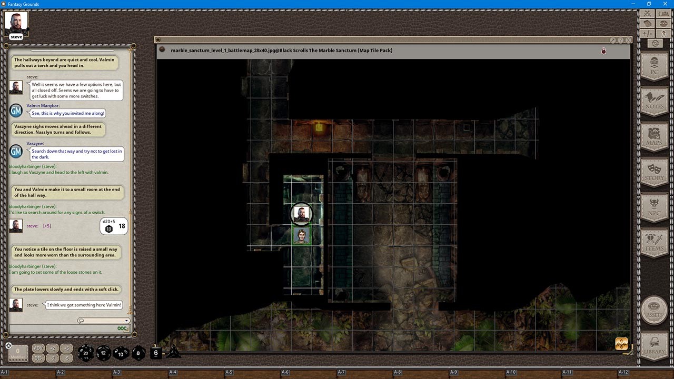Enable the DIS disadvantage roll modifier
This screenshot has width=674, height=379.
click(x=37, y=357)
